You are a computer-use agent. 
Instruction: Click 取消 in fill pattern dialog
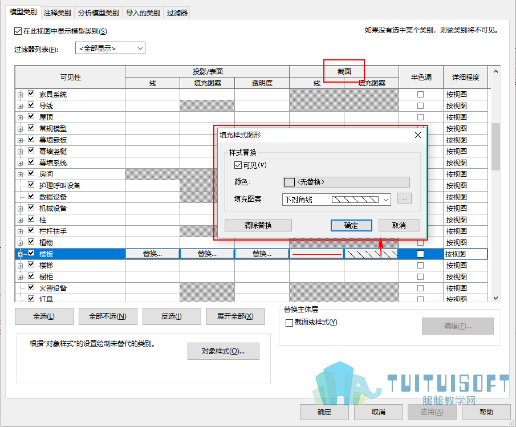pyautogui.click(x=399, y=225)
